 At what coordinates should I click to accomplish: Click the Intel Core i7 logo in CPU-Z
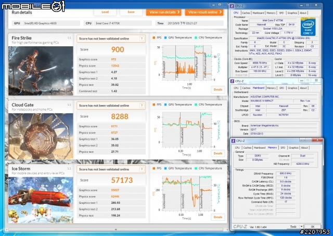coord(308,27)
